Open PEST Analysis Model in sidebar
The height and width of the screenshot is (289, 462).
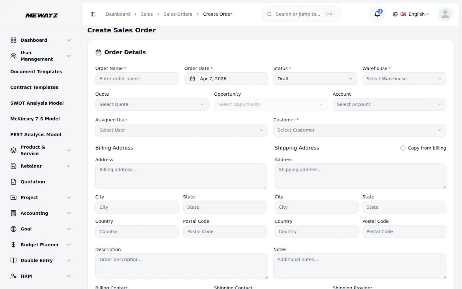36,135
